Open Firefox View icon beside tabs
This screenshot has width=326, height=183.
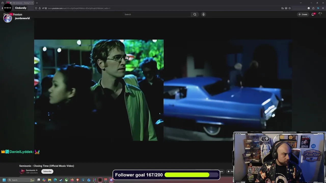click(x=3, y=3)
